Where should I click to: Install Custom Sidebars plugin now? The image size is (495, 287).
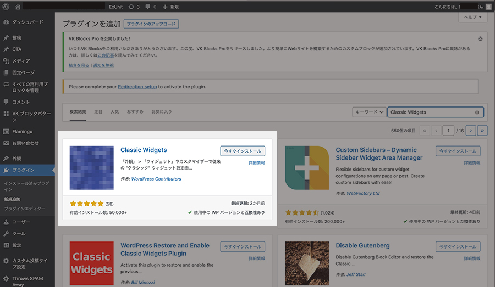point(458,151)
